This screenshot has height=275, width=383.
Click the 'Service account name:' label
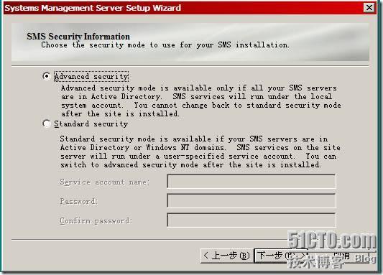click(x=104, y=182)
